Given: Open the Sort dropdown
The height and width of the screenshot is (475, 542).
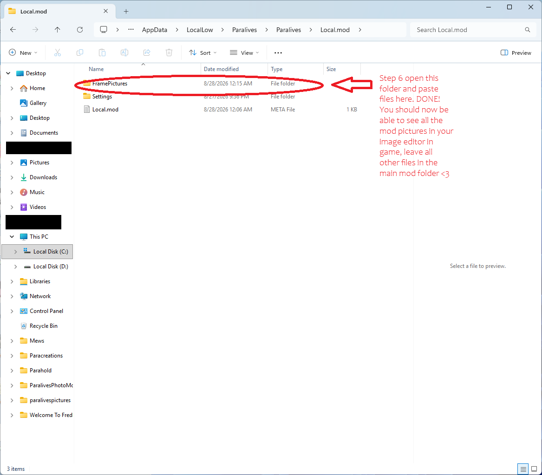Looking at the screenshot, I should [x=203, y=52].
